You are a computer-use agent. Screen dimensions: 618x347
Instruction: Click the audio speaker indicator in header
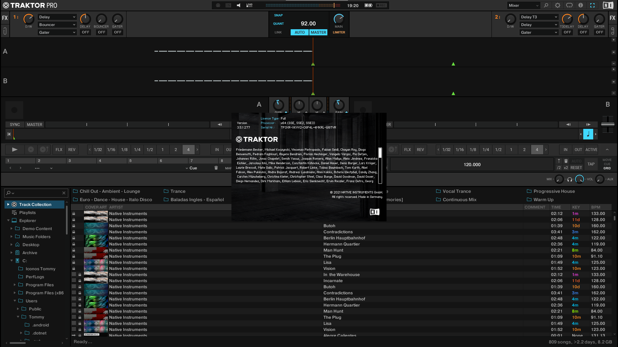pos(239,5)
